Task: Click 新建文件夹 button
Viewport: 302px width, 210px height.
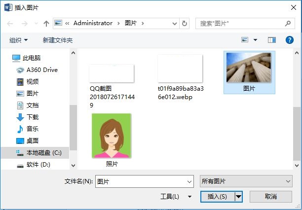Action: [58, 40]
